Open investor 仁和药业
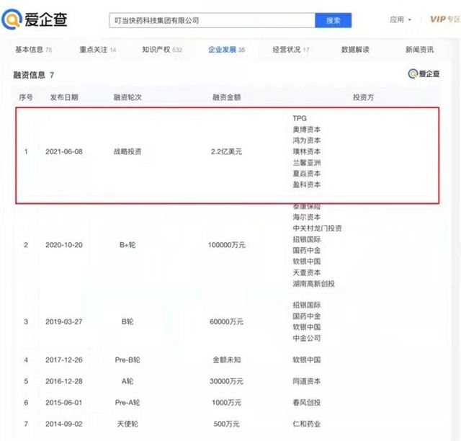 point(307,424)
